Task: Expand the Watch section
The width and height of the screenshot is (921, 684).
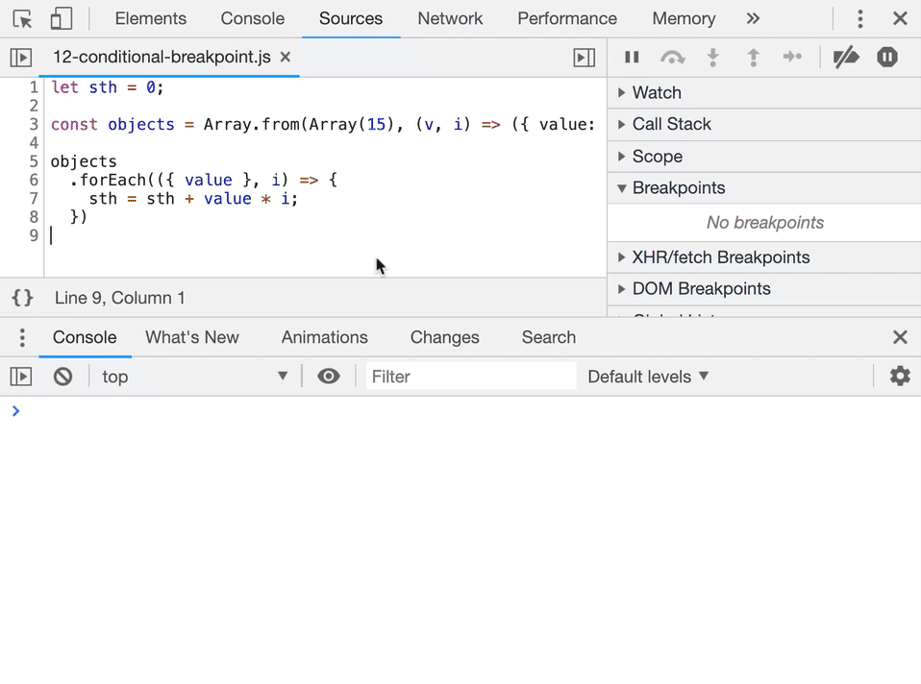Action: click(x=657, y=92)
